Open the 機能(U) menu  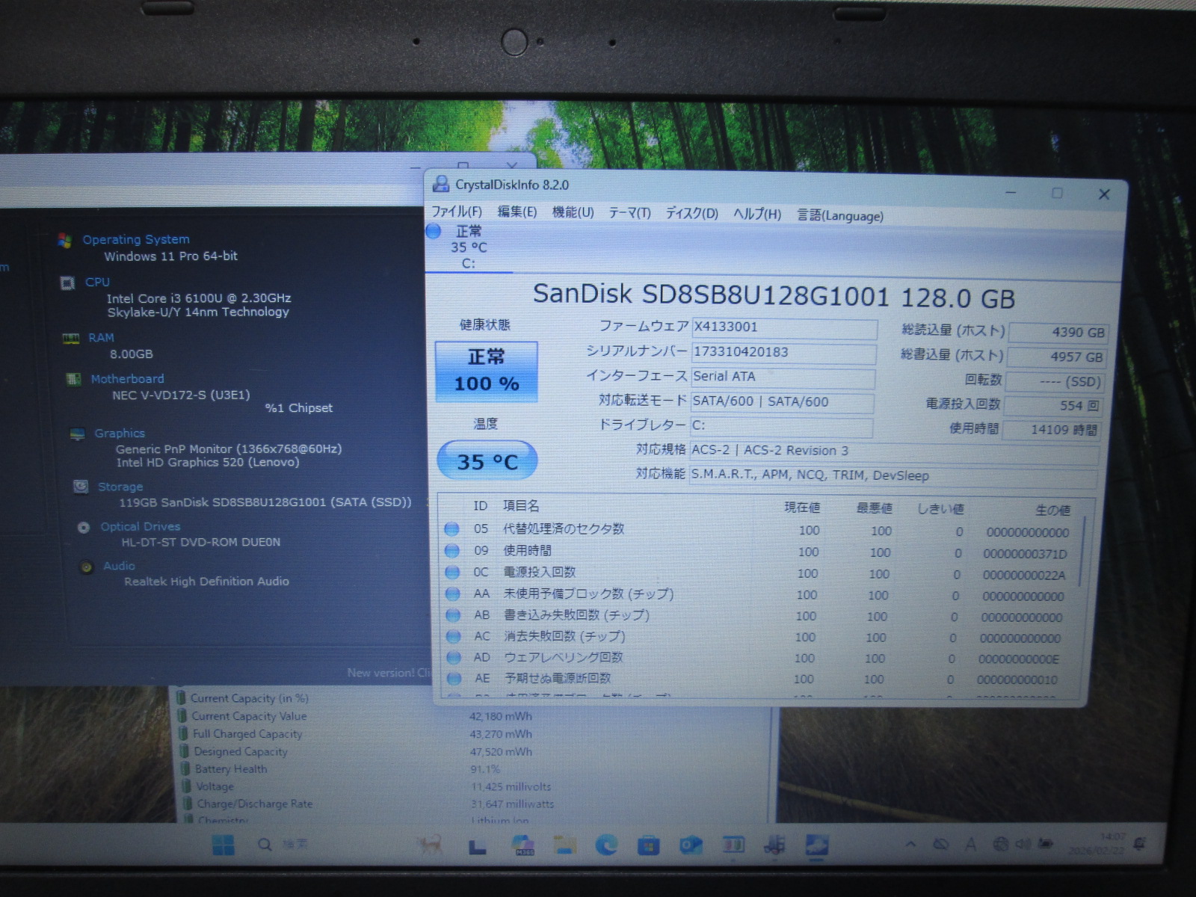point(573,213)
